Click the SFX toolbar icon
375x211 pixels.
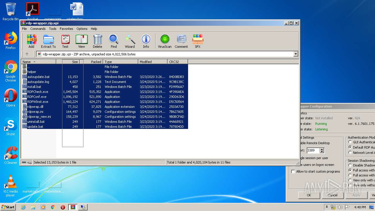[x=198, y=41]
